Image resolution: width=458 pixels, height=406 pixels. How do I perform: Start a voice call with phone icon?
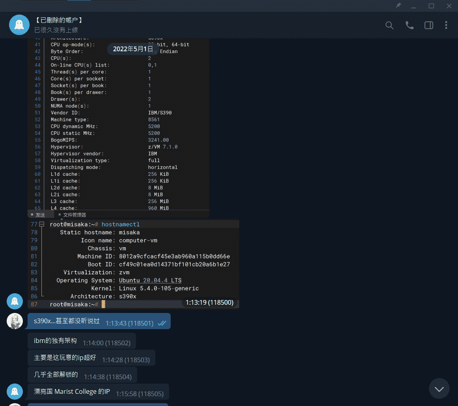(x=410, y=25)
